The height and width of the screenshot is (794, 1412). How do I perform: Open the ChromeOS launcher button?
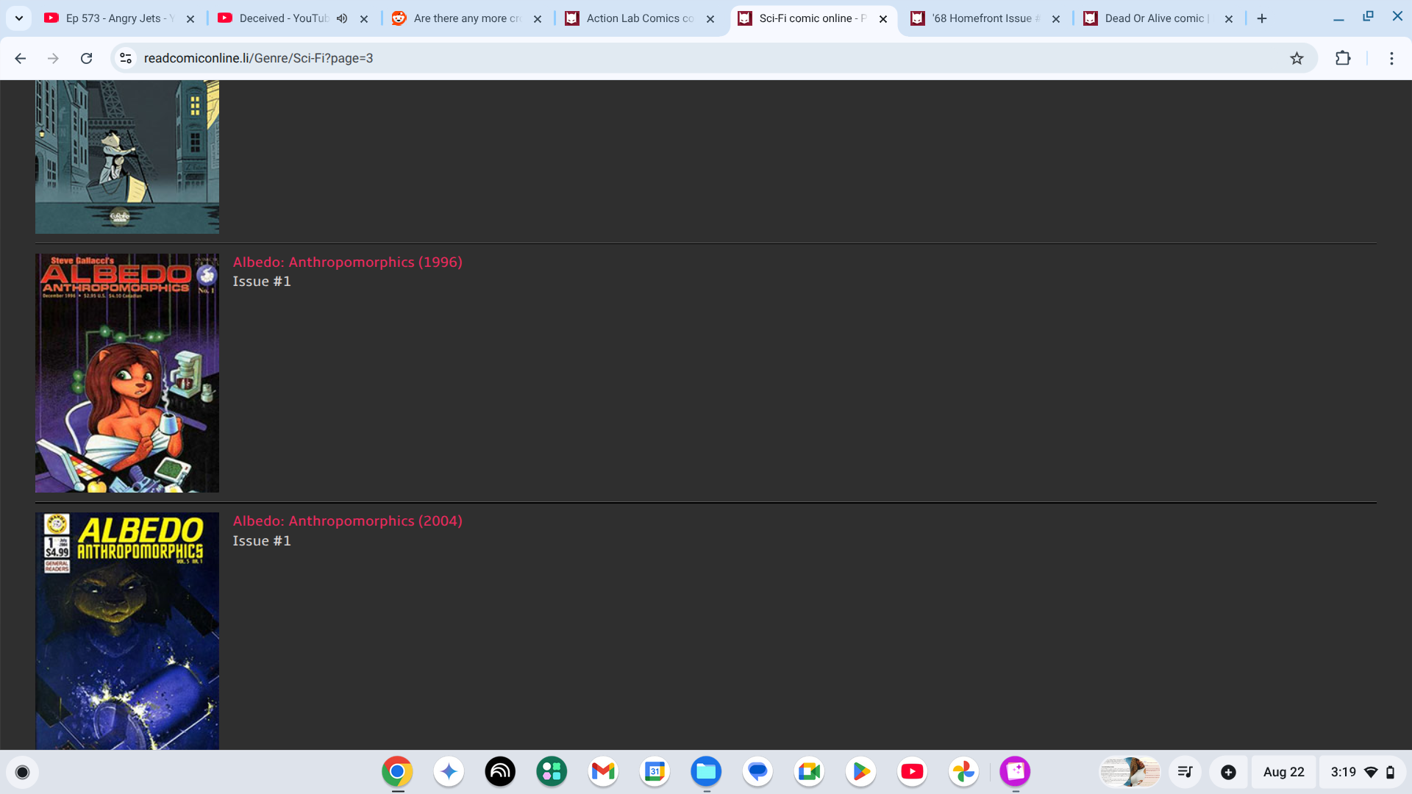pos(22,772)
